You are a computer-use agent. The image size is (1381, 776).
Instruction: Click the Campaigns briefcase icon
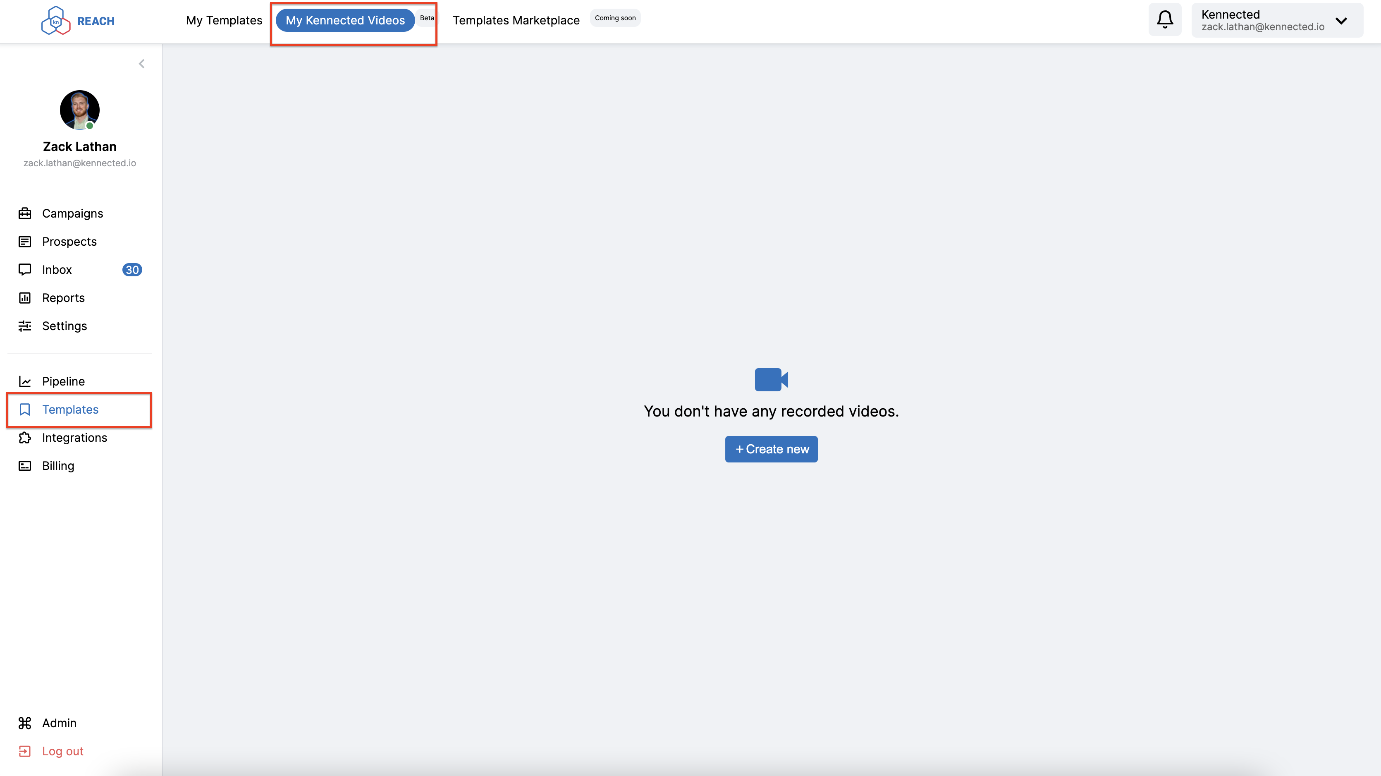tap(25, 213)
